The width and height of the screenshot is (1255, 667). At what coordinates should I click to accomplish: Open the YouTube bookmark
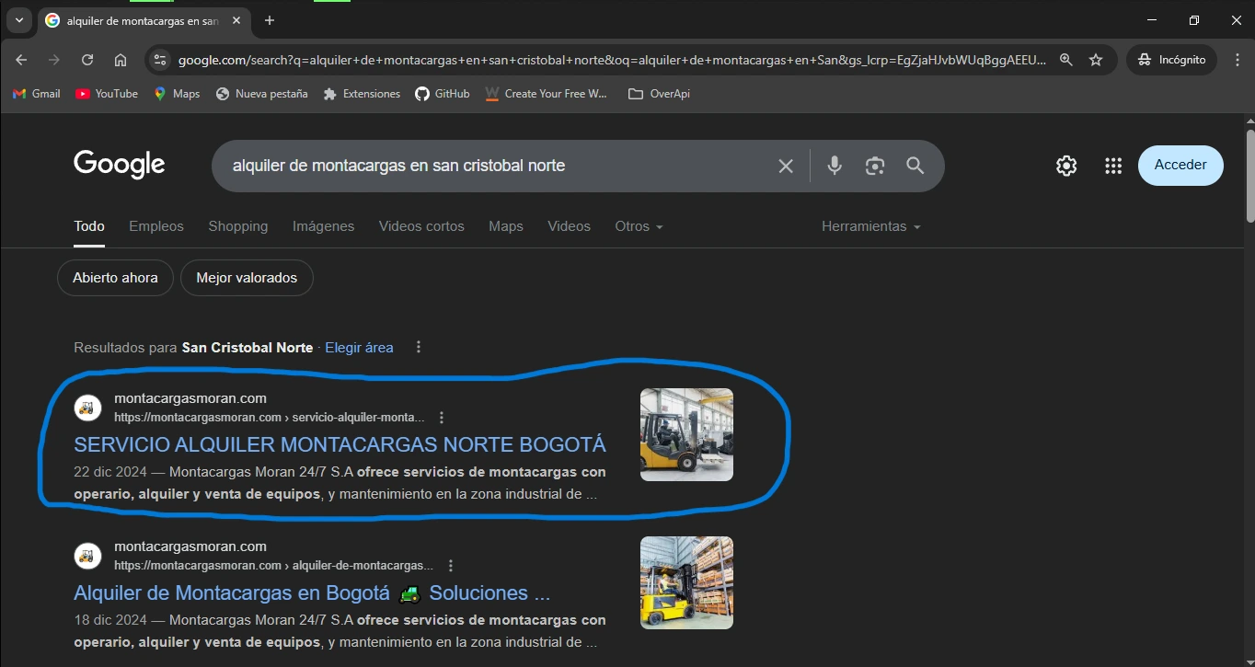tap(107, 94)
